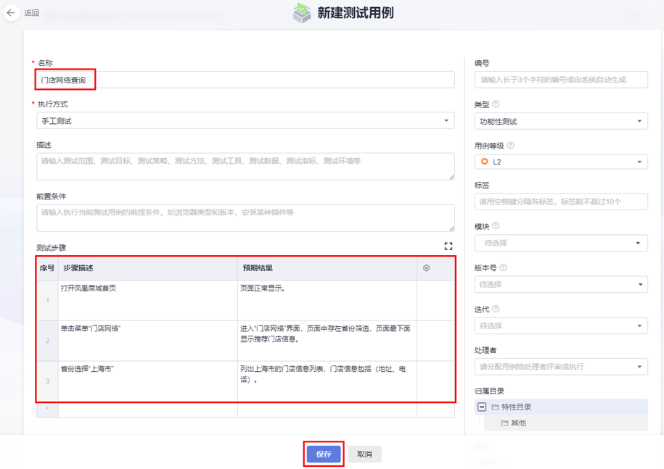Click the 保存 button
This screenshot has height=469, width=664.
pyautogui.click(x=324, y=454)
